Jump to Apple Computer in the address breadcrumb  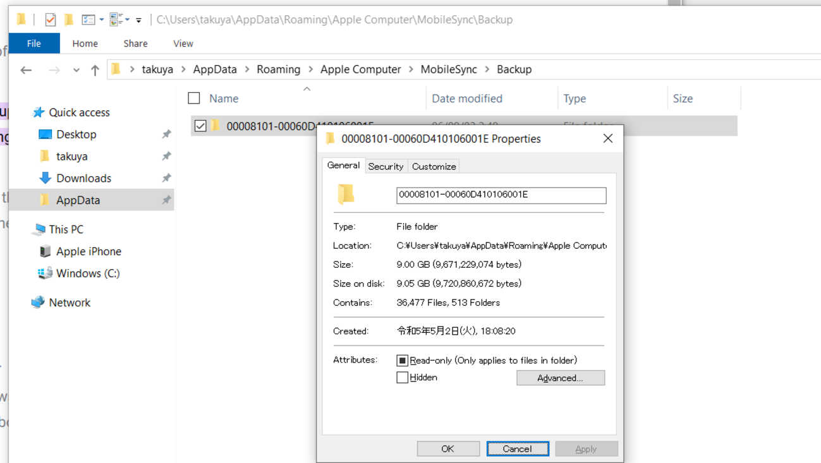pyautogui.click(x=361, y=69)
